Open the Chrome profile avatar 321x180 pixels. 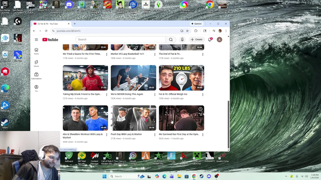(220, 31)
